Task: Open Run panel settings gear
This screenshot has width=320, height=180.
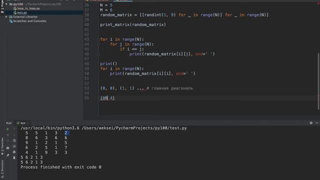Action: click(x=311, y=123)
